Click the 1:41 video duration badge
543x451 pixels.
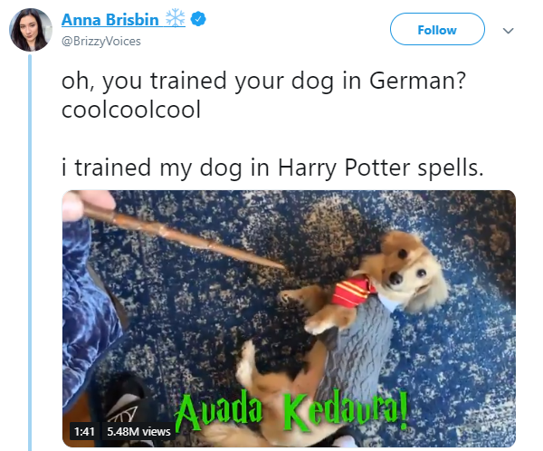coord(84,432)
